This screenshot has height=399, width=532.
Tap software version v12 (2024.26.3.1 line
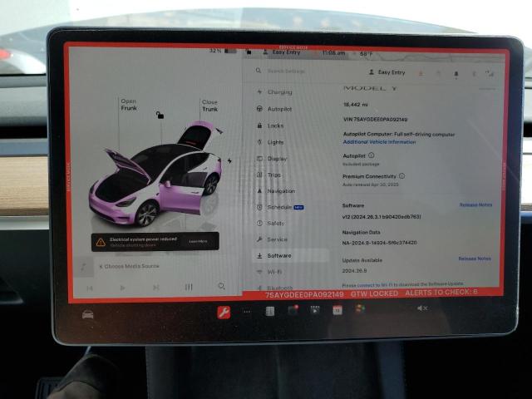pos(382,216)
